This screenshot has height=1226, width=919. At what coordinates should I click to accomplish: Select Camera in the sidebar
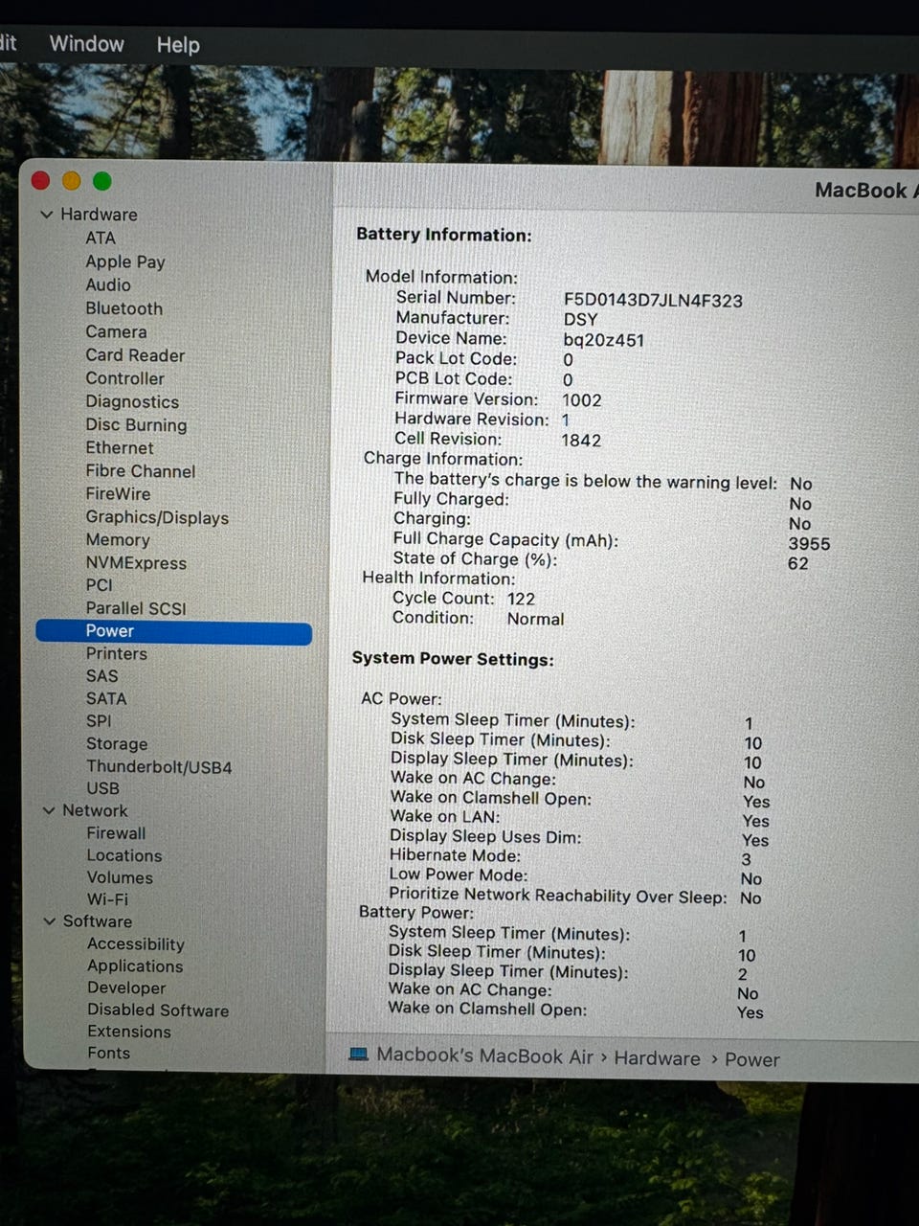116,331
